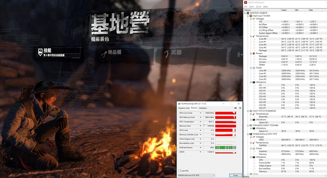327x178 pixels.
Task: Click the Memory Used 7428 MB value field
Action: point(209,126)
